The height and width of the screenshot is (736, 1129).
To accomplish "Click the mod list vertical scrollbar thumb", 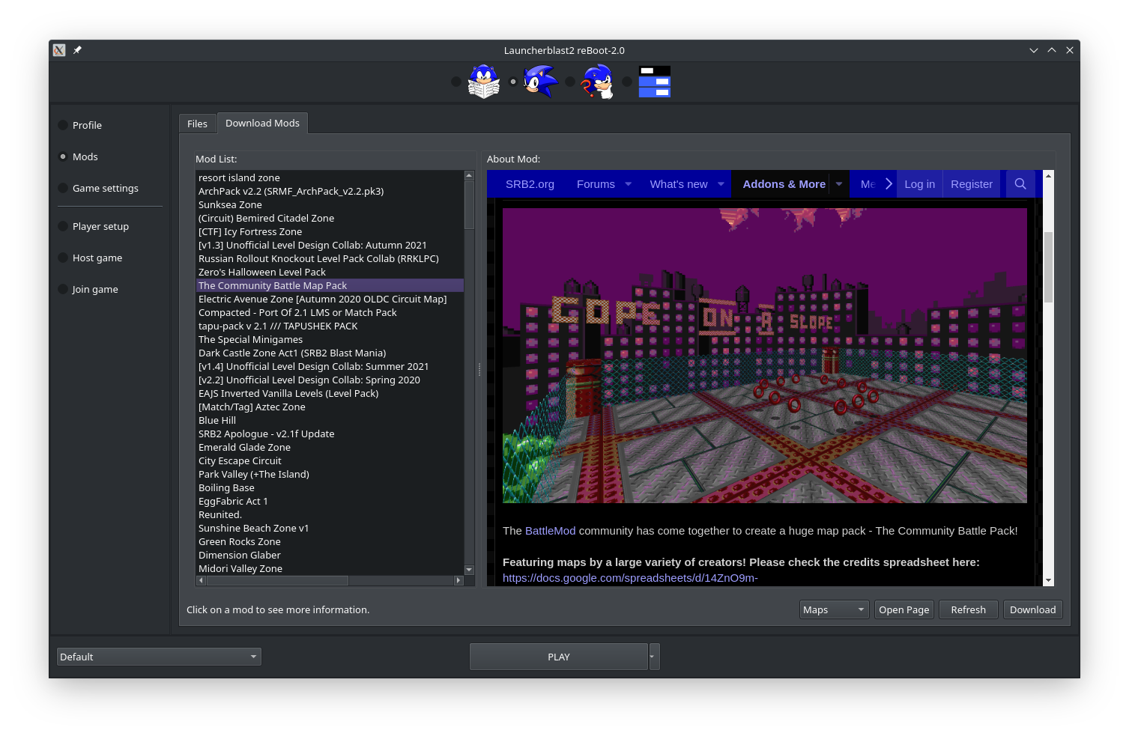I will pyautogui.click(x=469, y=204).
